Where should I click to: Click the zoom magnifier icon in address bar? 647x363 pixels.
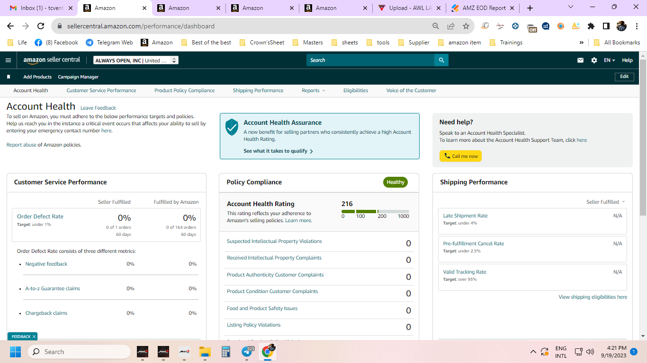[436, 26]
